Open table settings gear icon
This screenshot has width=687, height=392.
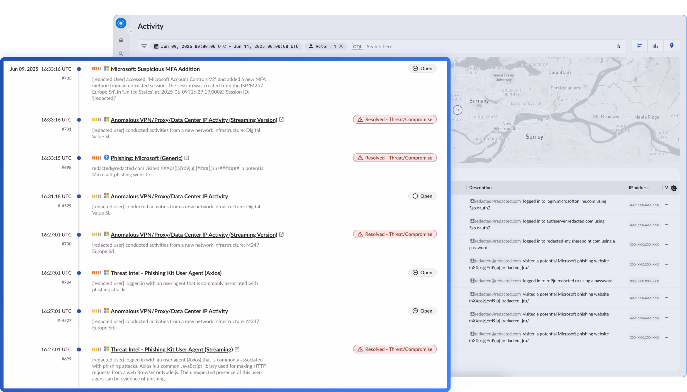[x=674, y=188]
